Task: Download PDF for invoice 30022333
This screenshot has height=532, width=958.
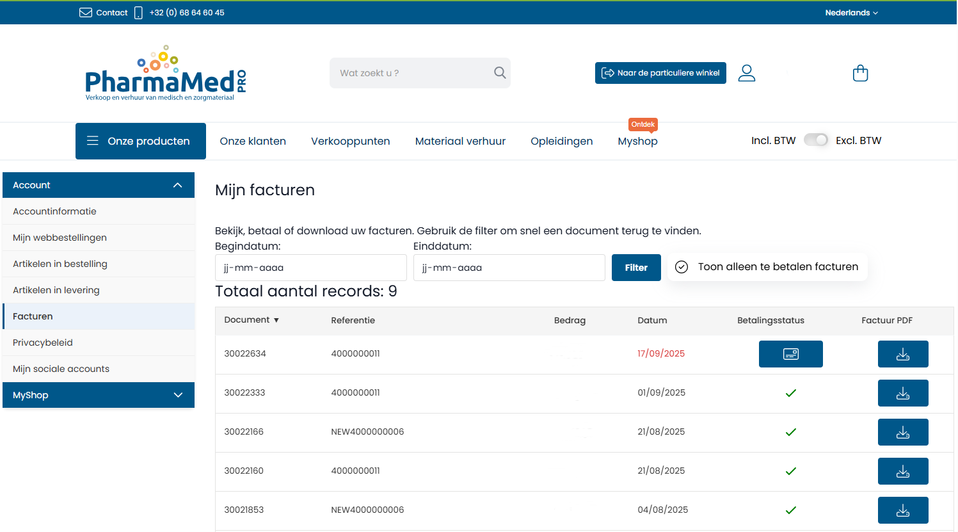Action: coord(902,393)
